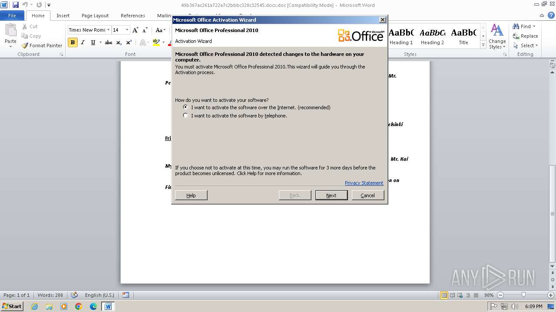Click the proofing errors status icon

pyautogui.click(x=74, y=295)
